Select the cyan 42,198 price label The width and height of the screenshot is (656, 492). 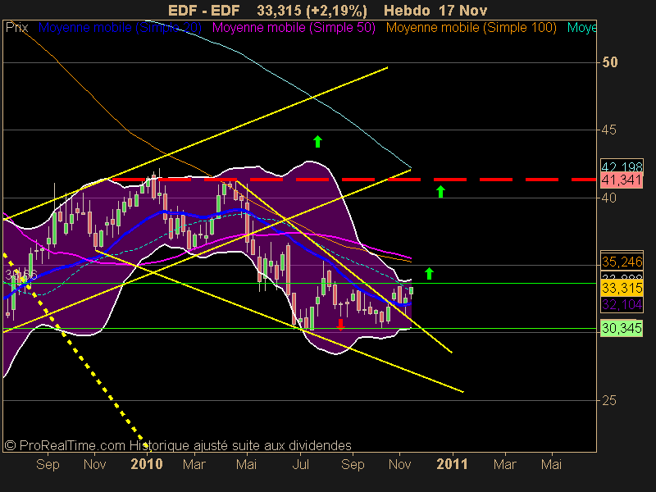coord(622,166)
